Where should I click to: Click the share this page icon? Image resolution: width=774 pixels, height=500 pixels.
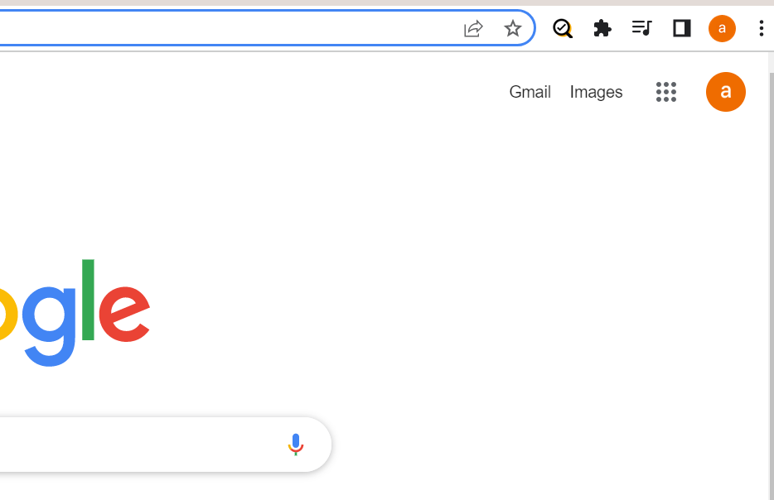click(473, 29)
